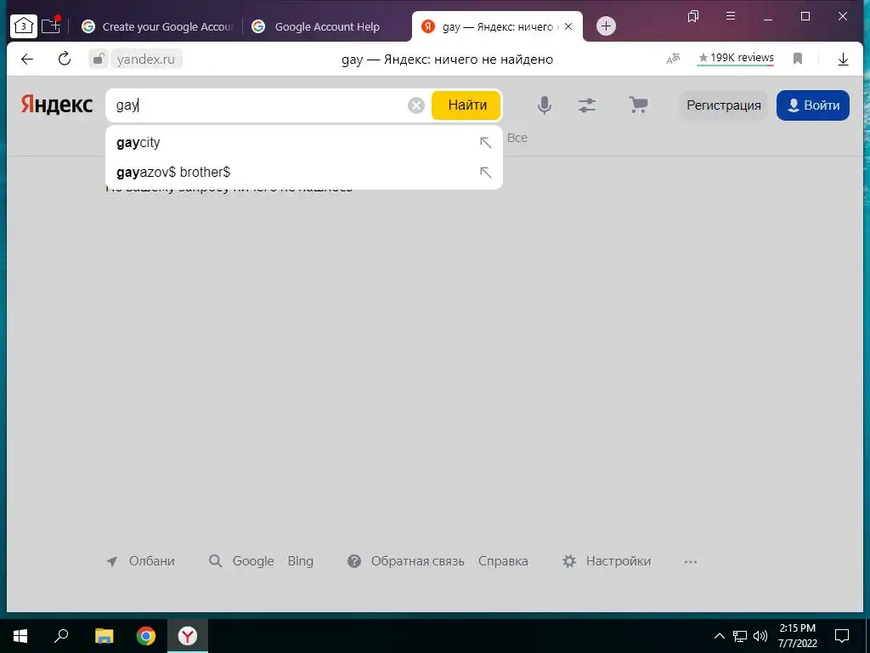Launch Google Chrome from taskbar
This screenshot has width=870, height=653.
pos(146,636)
